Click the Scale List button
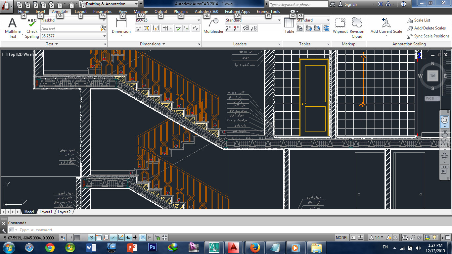Image resolution: width=452 pixels, height=254 pixels. point(419,20)
